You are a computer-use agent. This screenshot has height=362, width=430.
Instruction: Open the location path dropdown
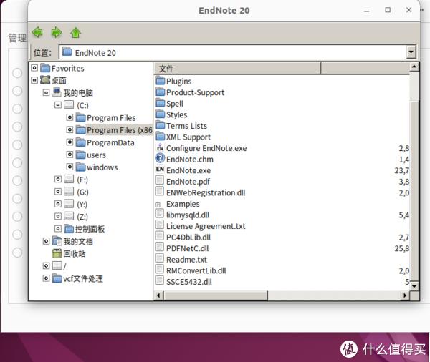(411, 52)
